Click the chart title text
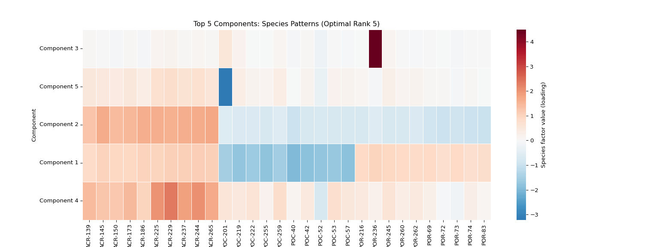 pos(286,24)
